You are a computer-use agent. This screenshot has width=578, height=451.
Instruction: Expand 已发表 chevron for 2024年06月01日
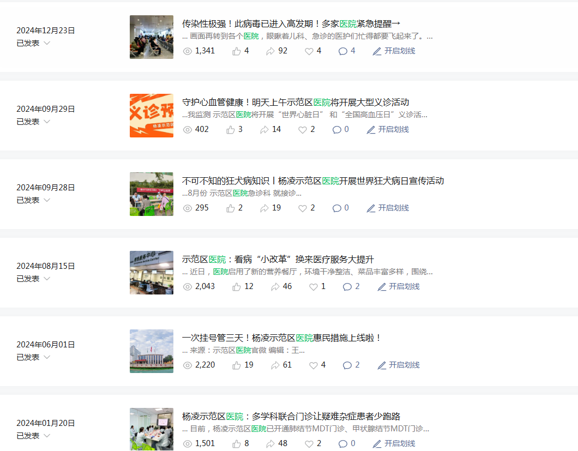[x=47, y=357]
